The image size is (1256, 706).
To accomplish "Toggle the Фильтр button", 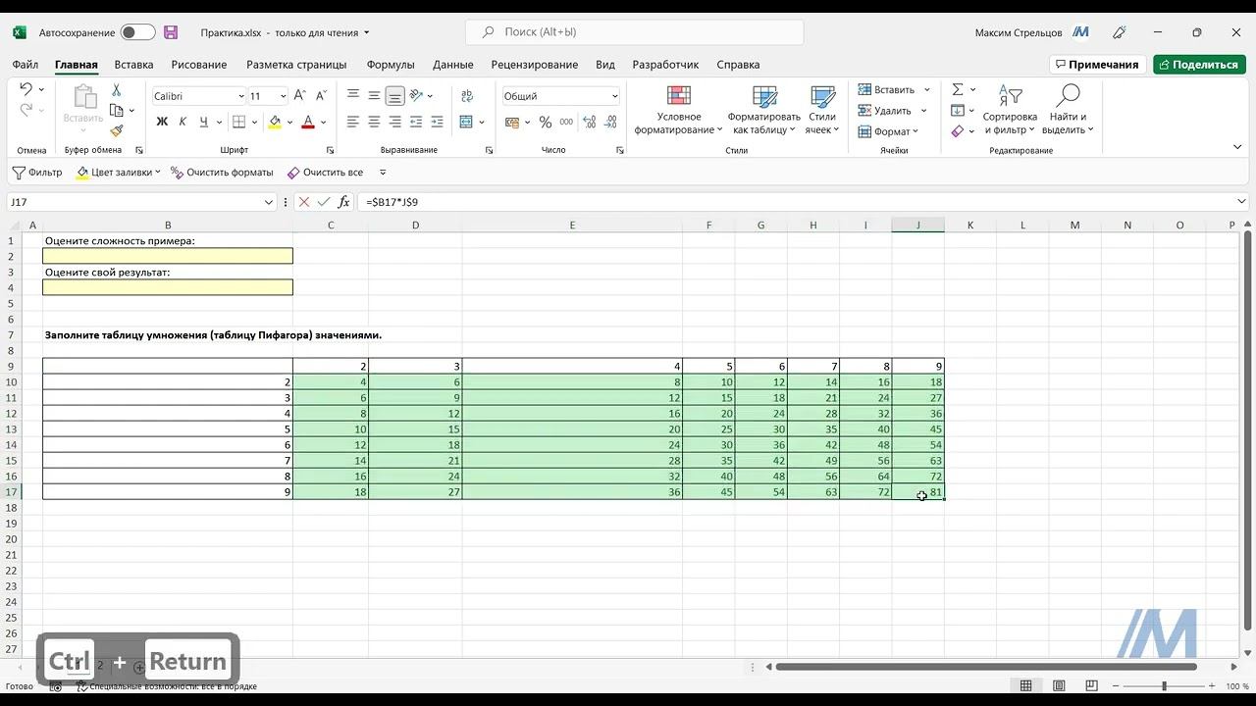I will [x=37, y=173].
